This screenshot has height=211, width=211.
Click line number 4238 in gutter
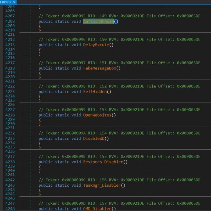[10, 162]
